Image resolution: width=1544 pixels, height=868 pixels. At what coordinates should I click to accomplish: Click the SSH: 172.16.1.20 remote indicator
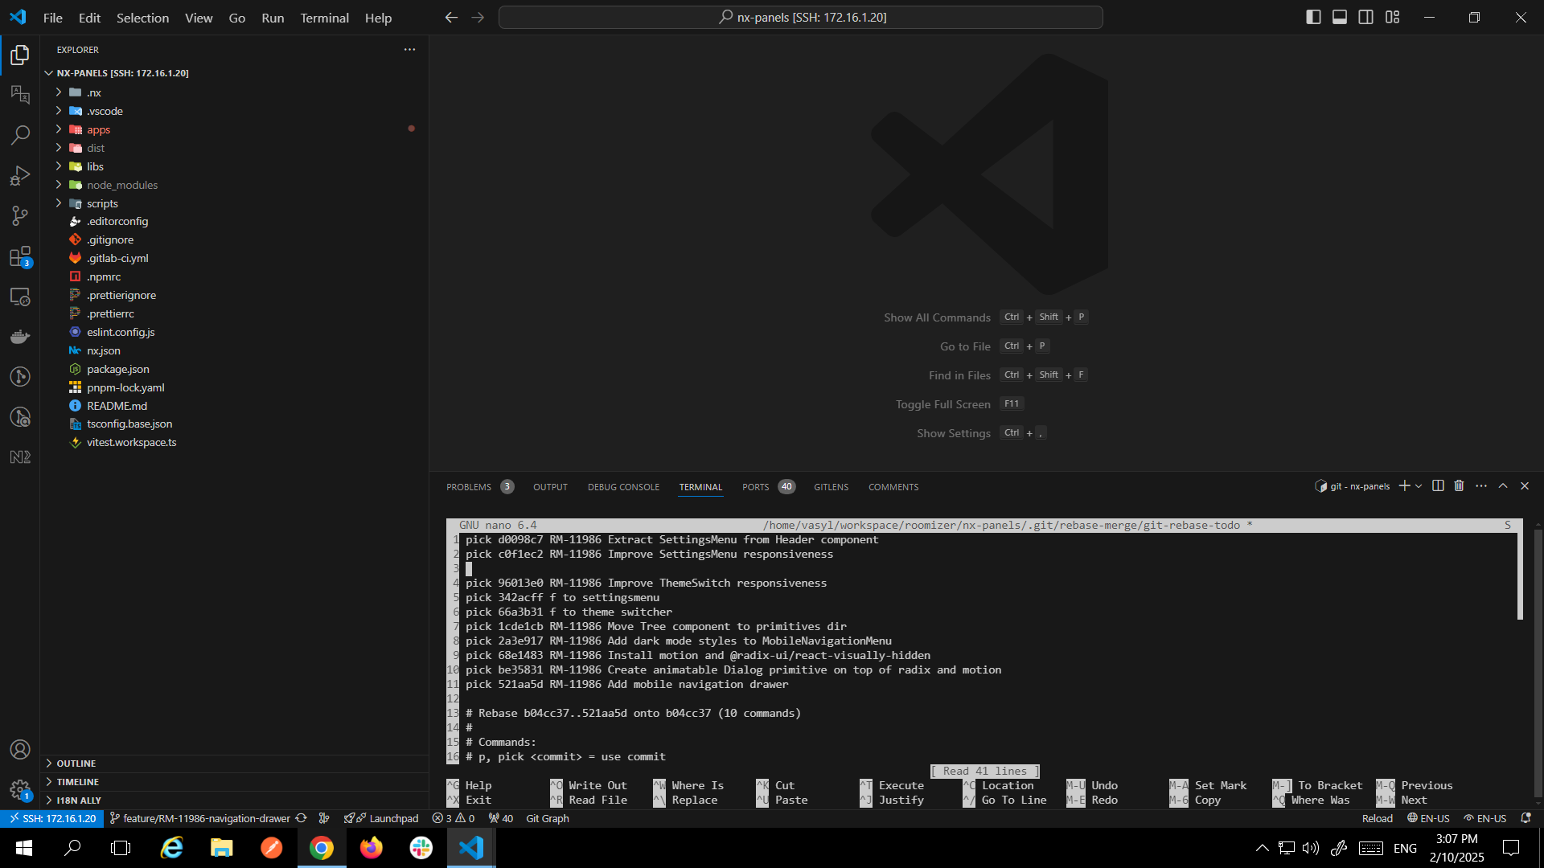click(52, 818)
